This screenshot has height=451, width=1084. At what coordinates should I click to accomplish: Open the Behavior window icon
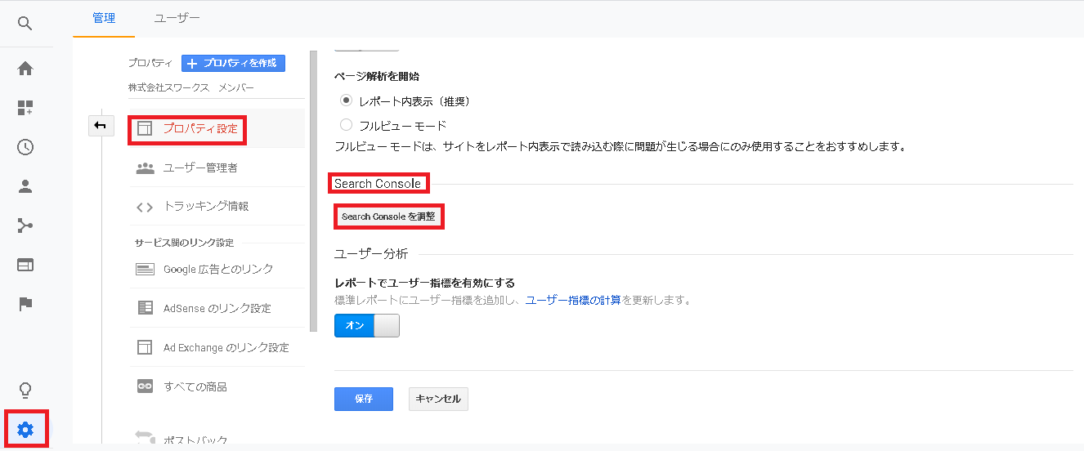(x=25, y=265)
